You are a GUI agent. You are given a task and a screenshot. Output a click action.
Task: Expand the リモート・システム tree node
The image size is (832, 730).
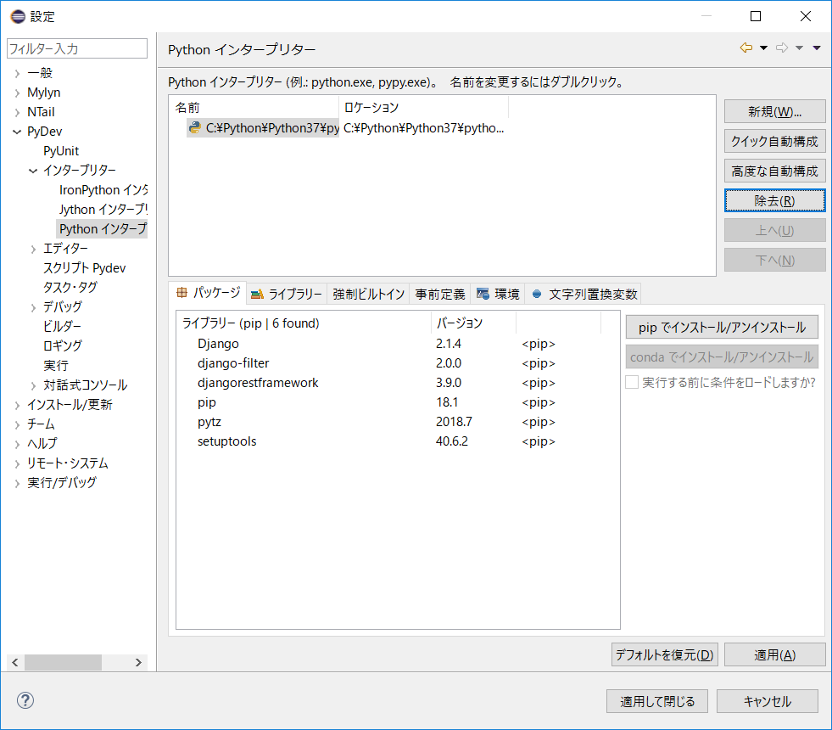(x=17, y=463)
